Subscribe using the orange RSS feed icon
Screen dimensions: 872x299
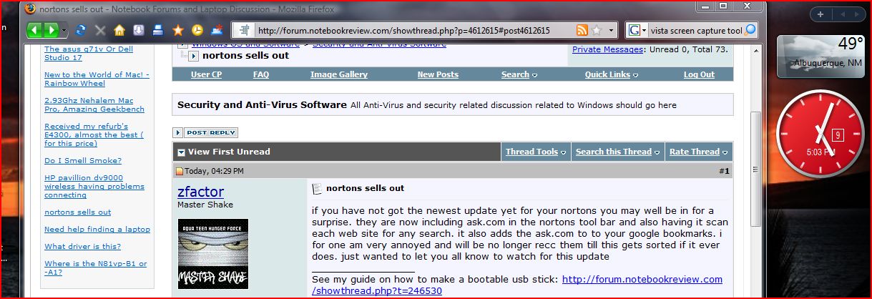tap(582, 30)
